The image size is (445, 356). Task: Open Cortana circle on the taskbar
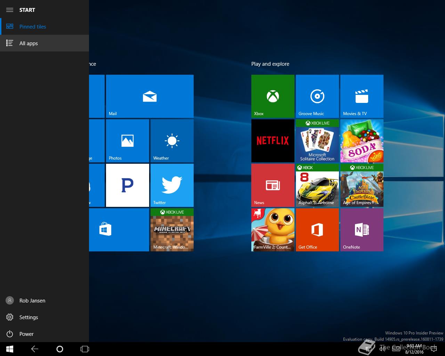[60, 349]
